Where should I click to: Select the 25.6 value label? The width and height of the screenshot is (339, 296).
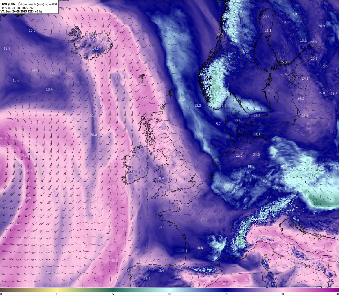(x=50, y=272)
